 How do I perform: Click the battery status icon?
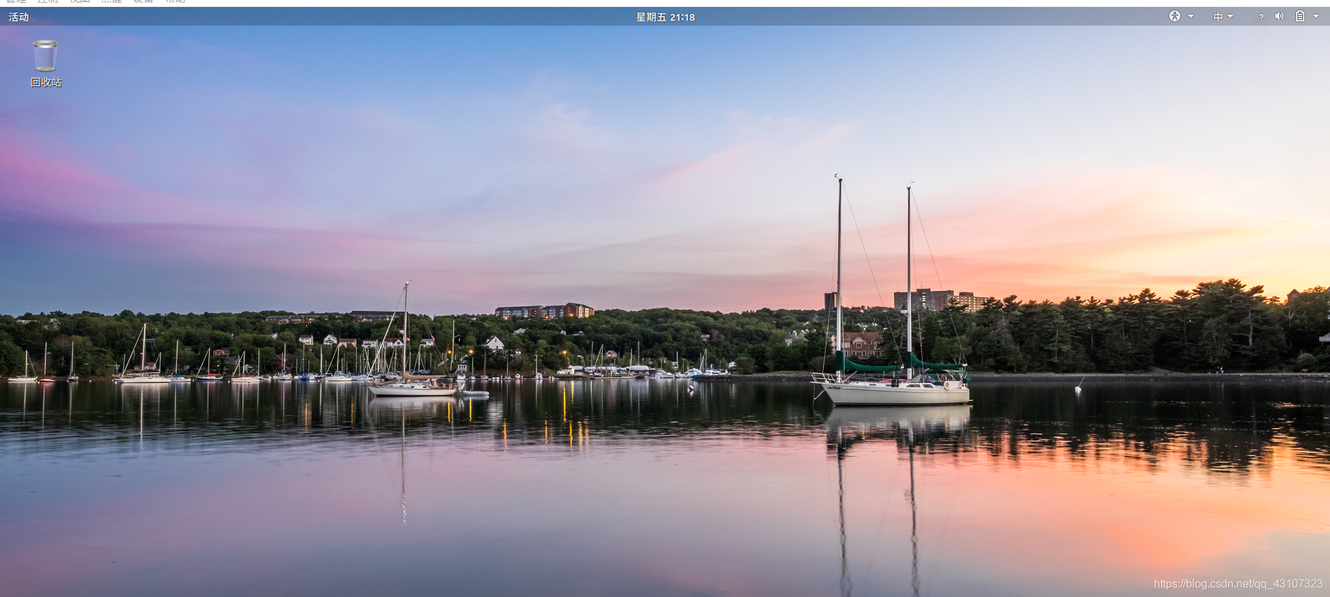point(1300,16)
